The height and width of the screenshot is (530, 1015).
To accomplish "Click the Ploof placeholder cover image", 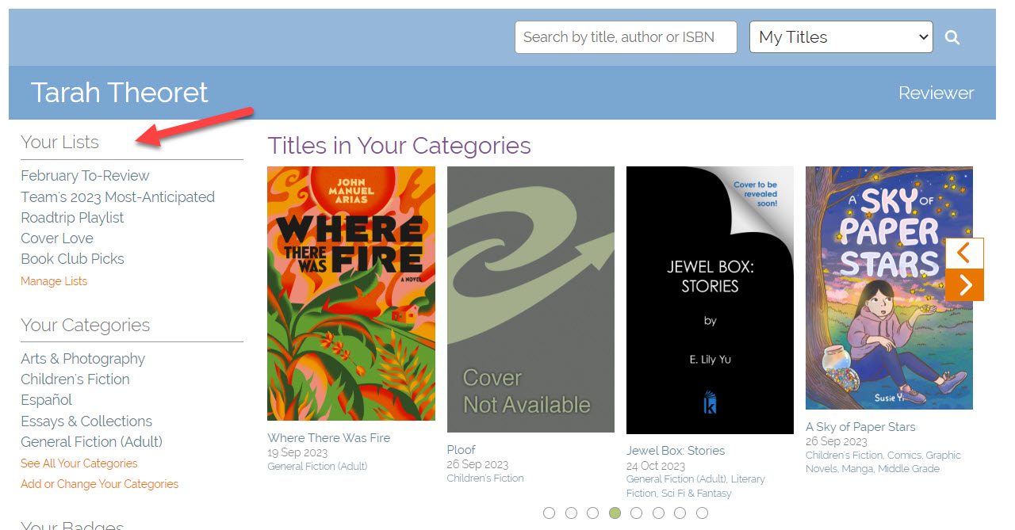I will tap(530, 299).
